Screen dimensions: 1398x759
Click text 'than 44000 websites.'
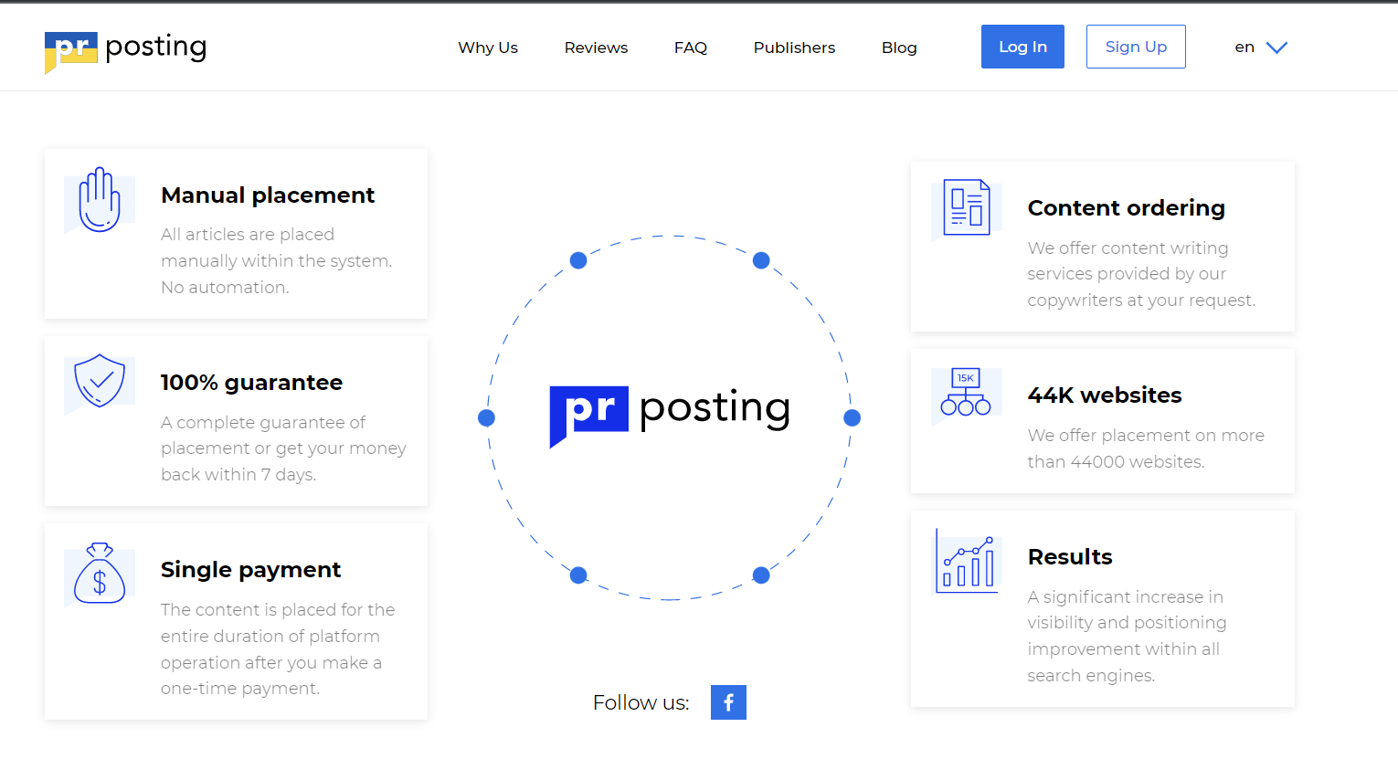pyautogui.click(x=1116, y=462)
